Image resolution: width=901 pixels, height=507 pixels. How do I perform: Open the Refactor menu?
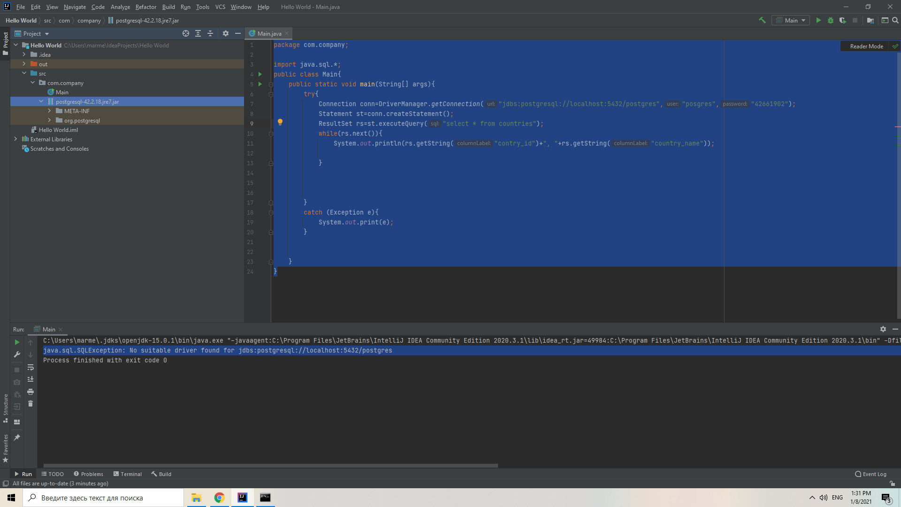[x=145, y=7]
